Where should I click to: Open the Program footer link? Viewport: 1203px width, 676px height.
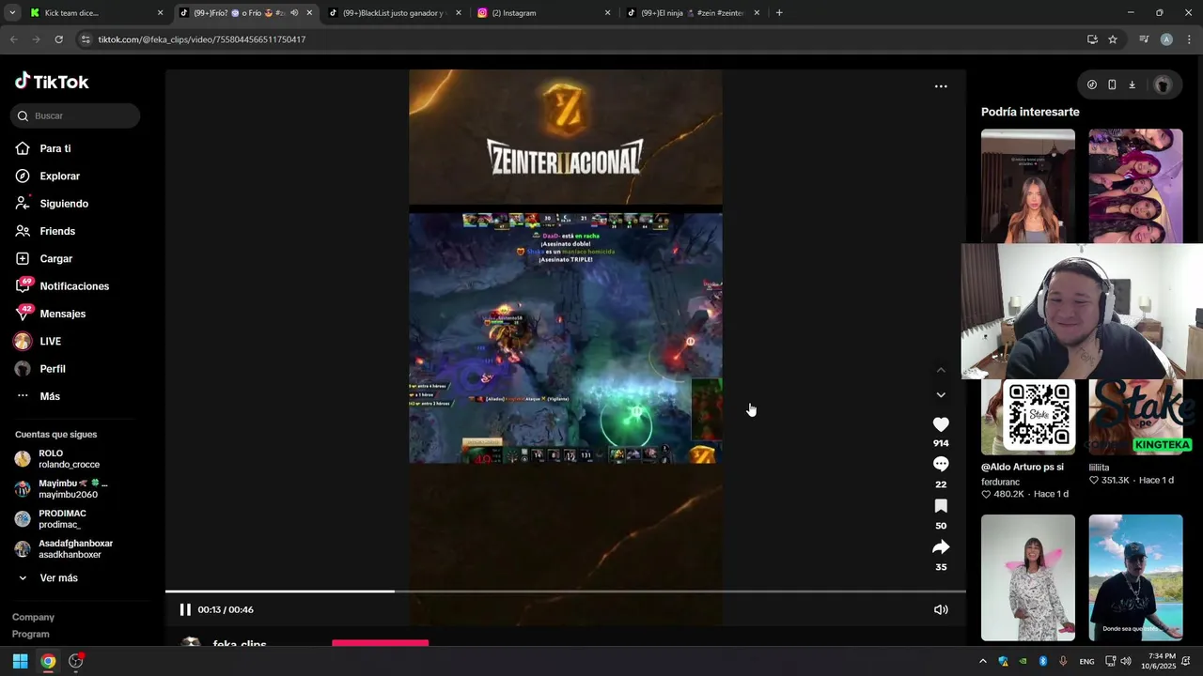(x=31, y=634)
